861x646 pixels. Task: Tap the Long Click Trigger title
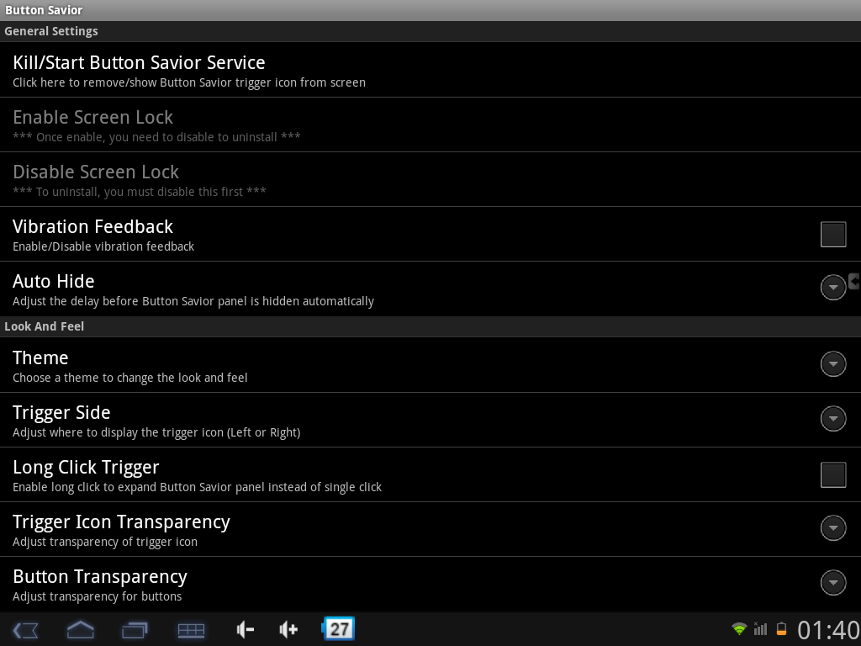(86, 468)
